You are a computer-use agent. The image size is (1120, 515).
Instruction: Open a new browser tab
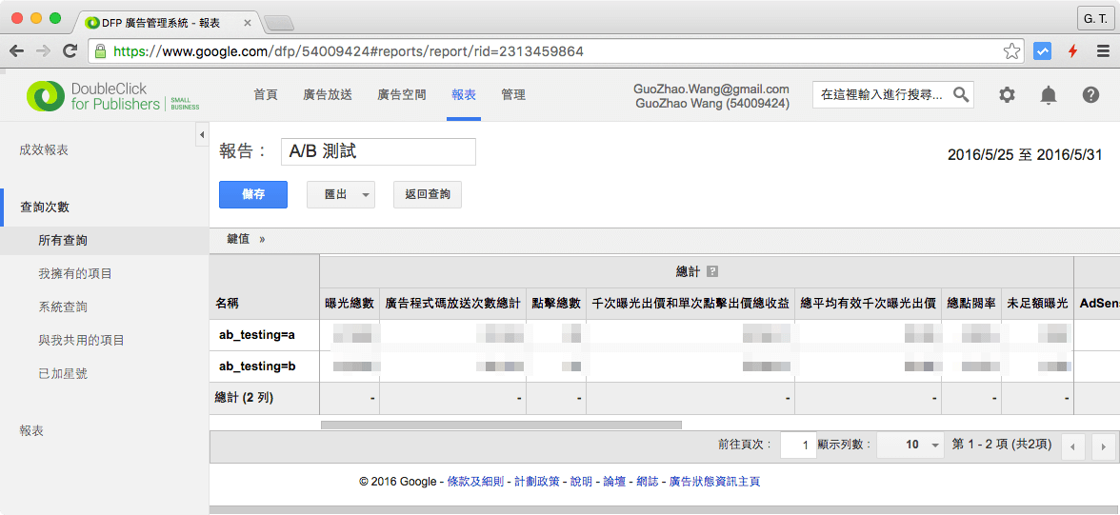(x=279, y=24)
